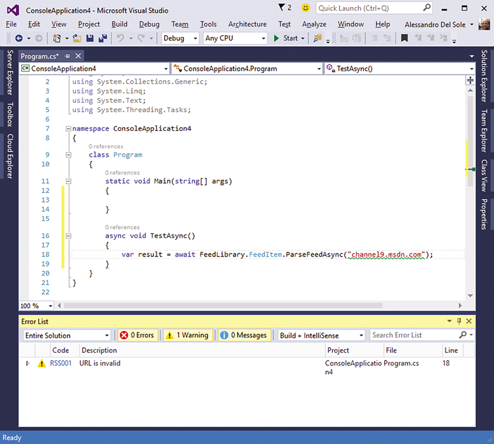Click the Search Error List field
Image resolution: width=494 pixels, height=444 pixels.
tap(422, 335)
